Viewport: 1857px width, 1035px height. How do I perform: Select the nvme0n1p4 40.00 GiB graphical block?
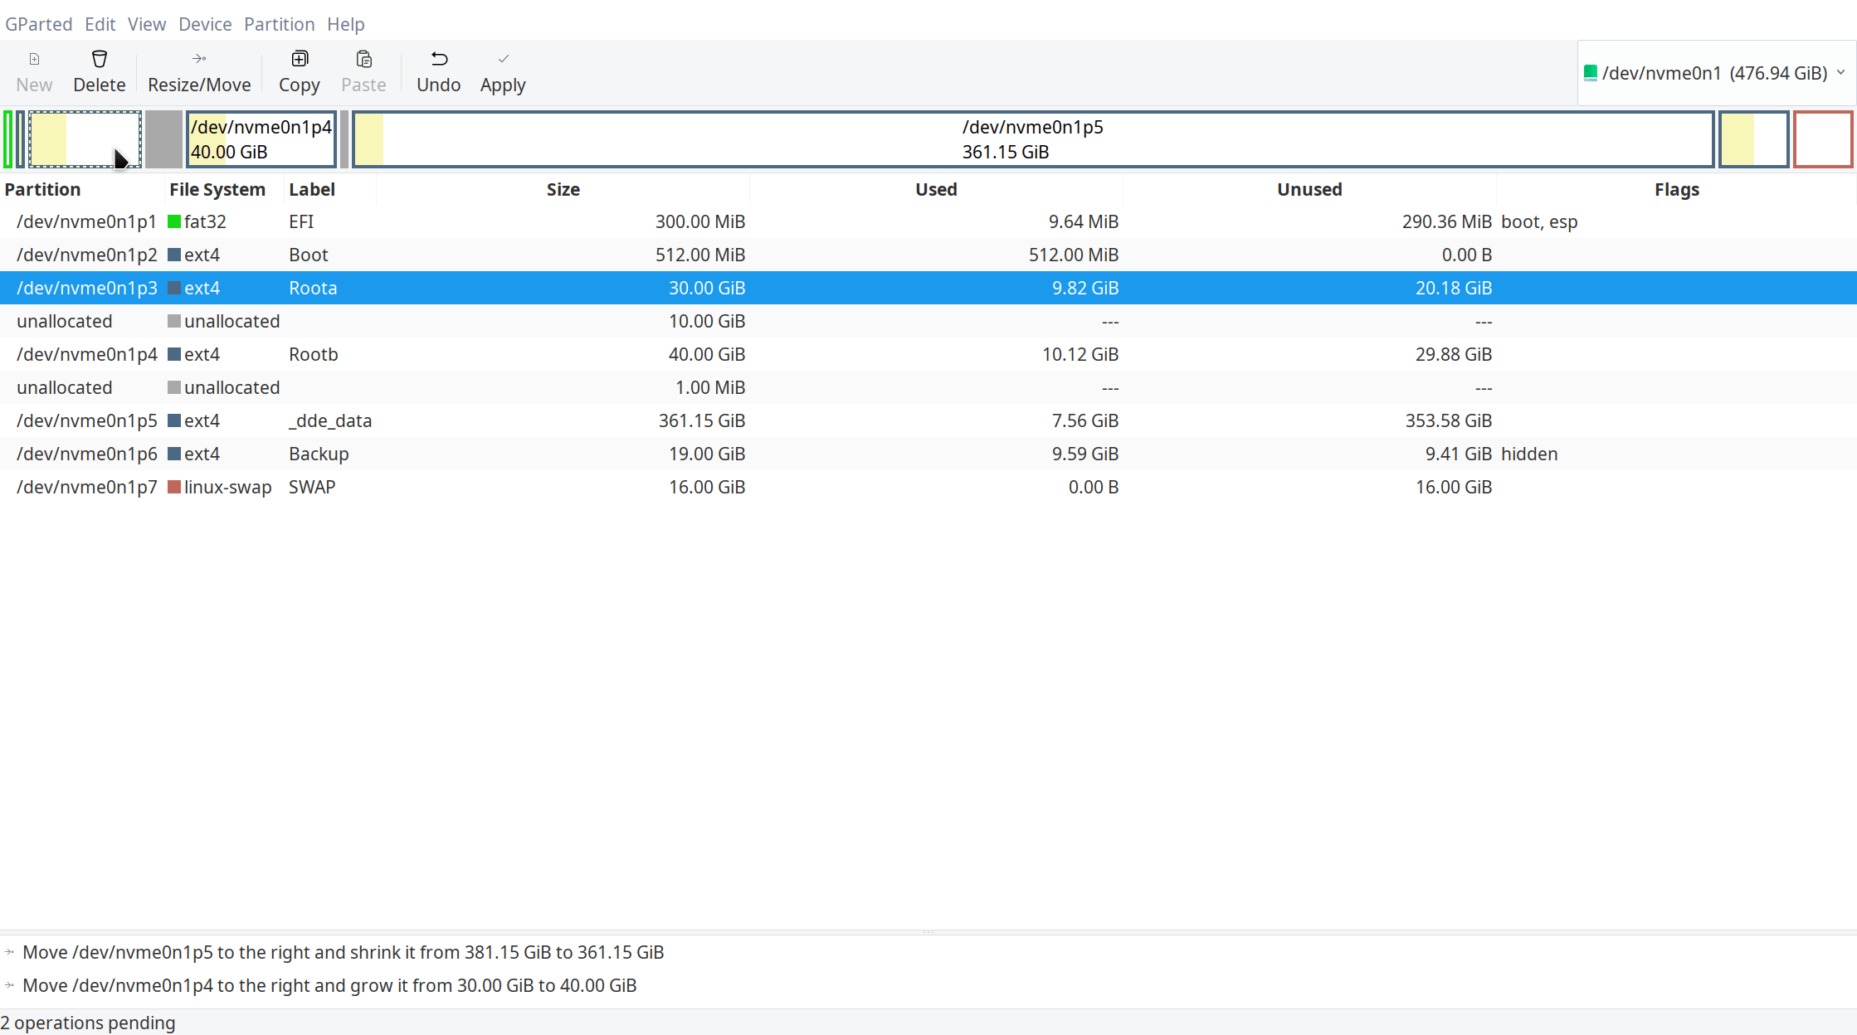[x=261, y=139]
